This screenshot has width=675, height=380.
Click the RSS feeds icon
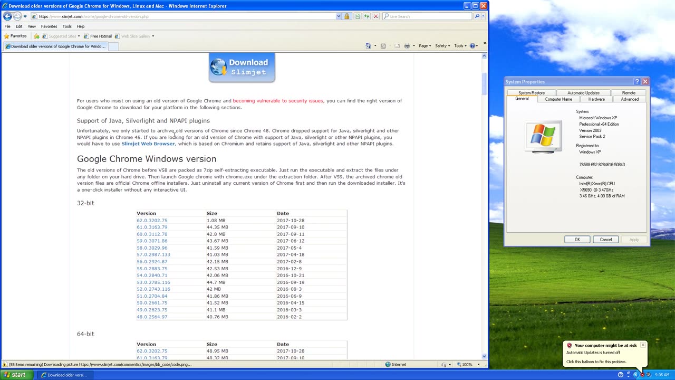(383, 46)
